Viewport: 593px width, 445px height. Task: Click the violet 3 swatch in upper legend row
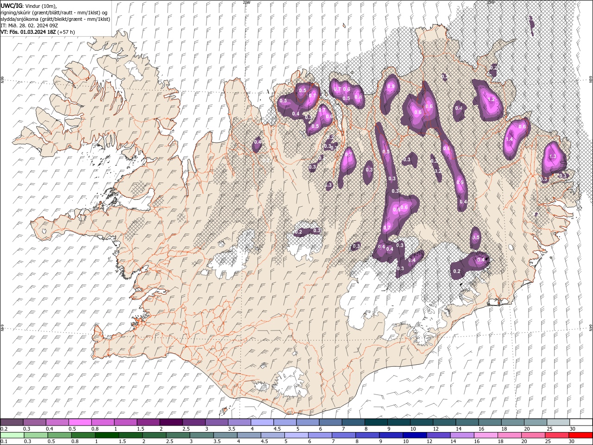(217, 422)
